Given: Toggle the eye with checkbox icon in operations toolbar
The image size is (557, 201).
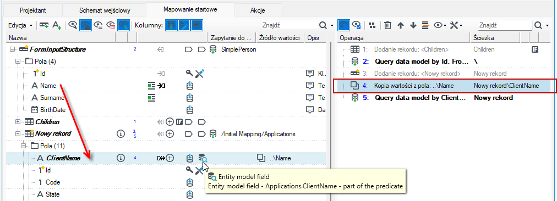Looking at the screenshot, I should (x=356, y=25).
